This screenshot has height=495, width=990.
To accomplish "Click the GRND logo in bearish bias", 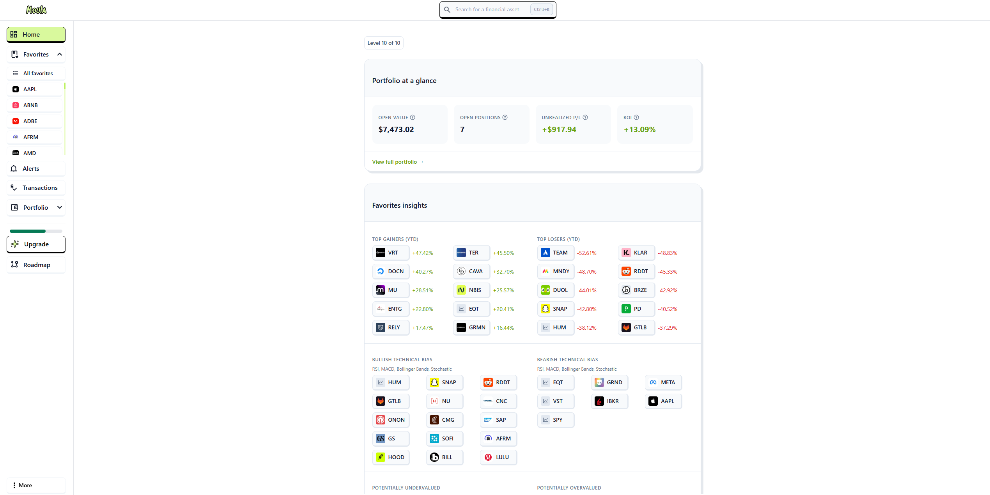I will [x=599, y=382].
